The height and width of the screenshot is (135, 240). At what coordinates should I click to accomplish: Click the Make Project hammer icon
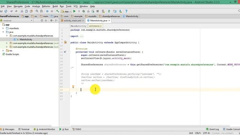[x=57, y=11]
